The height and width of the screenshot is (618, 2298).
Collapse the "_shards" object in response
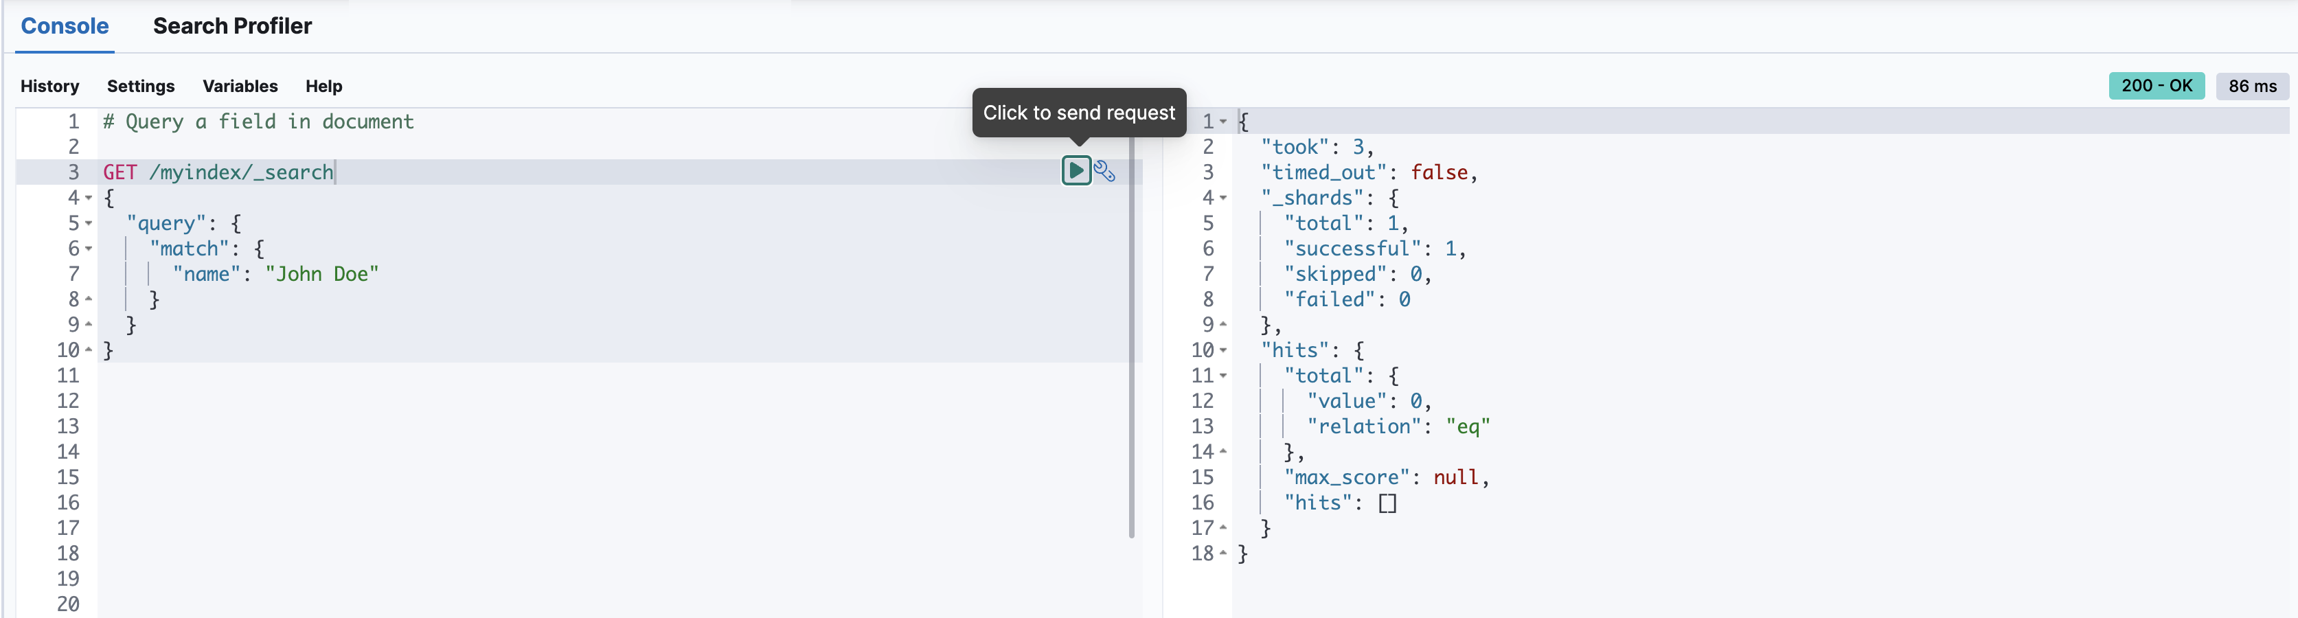(x=1223, y=198)
